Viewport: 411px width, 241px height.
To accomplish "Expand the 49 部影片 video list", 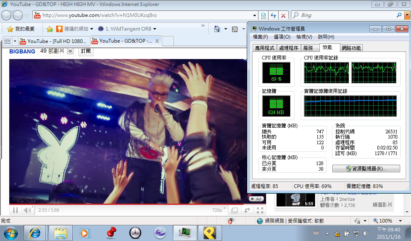I will pos(70,51).
